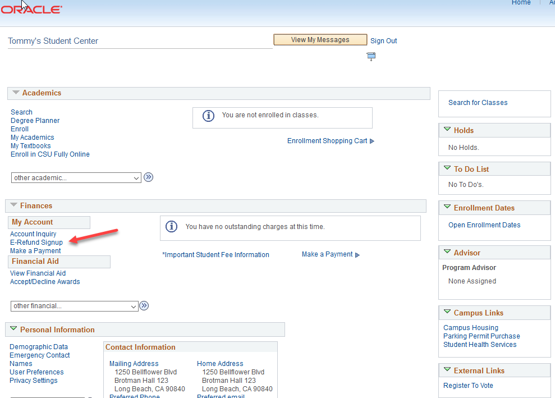Collapse the External Links panel

click(447, 370)
